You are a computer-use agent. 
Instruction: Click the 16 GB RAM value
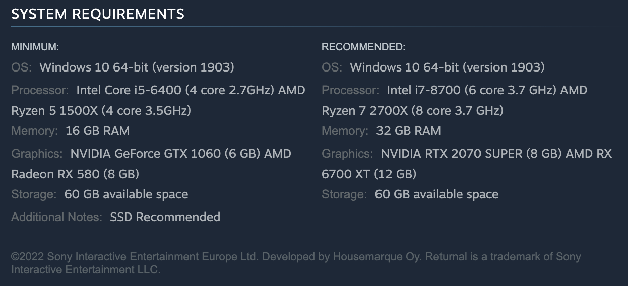[x=97, y=131]
